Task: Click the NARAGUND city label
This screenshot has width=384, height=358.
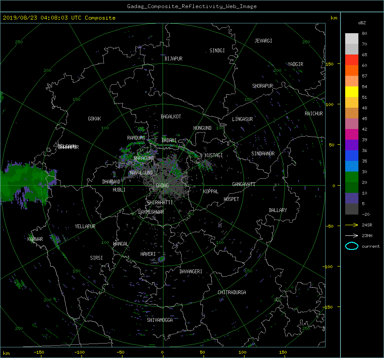Action: click(144, 158)
